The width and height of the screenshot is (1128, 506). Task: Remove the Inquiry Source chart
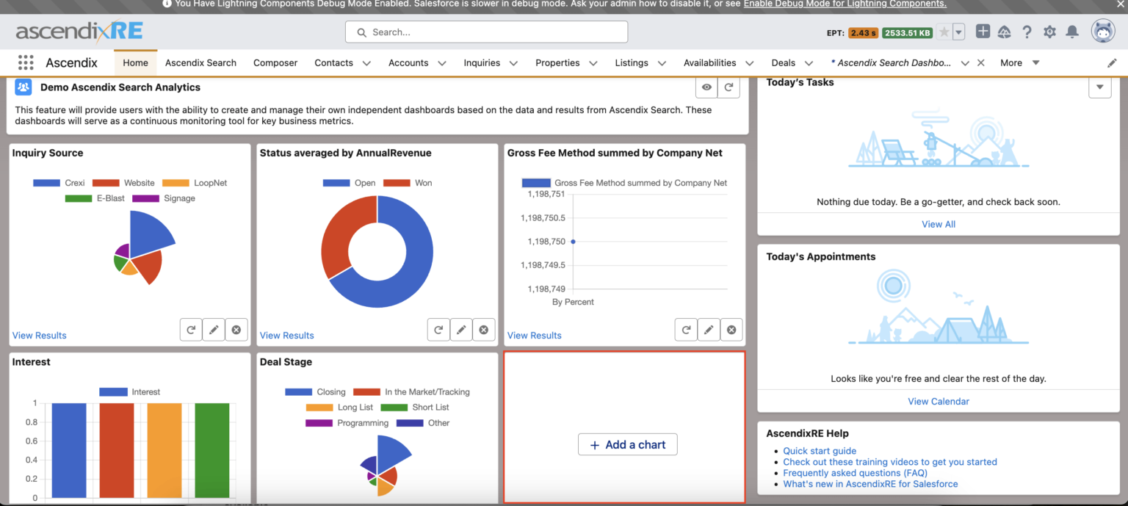coord(236,330)
